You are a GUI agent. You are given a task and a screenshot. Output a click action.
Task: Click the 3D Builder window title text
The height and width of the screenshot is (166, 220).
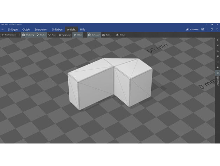12,25
